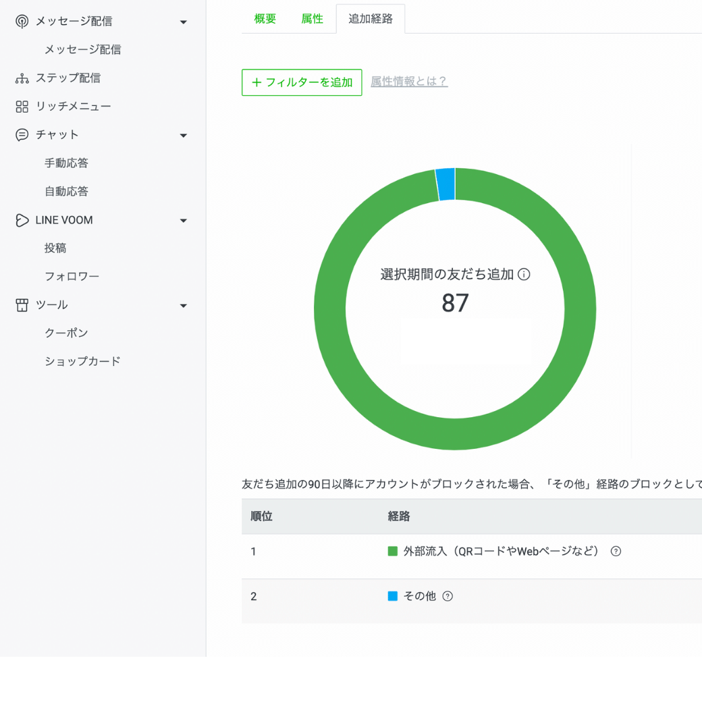
Task: Click the rich menu grid icon
Action: coord(22,107)
